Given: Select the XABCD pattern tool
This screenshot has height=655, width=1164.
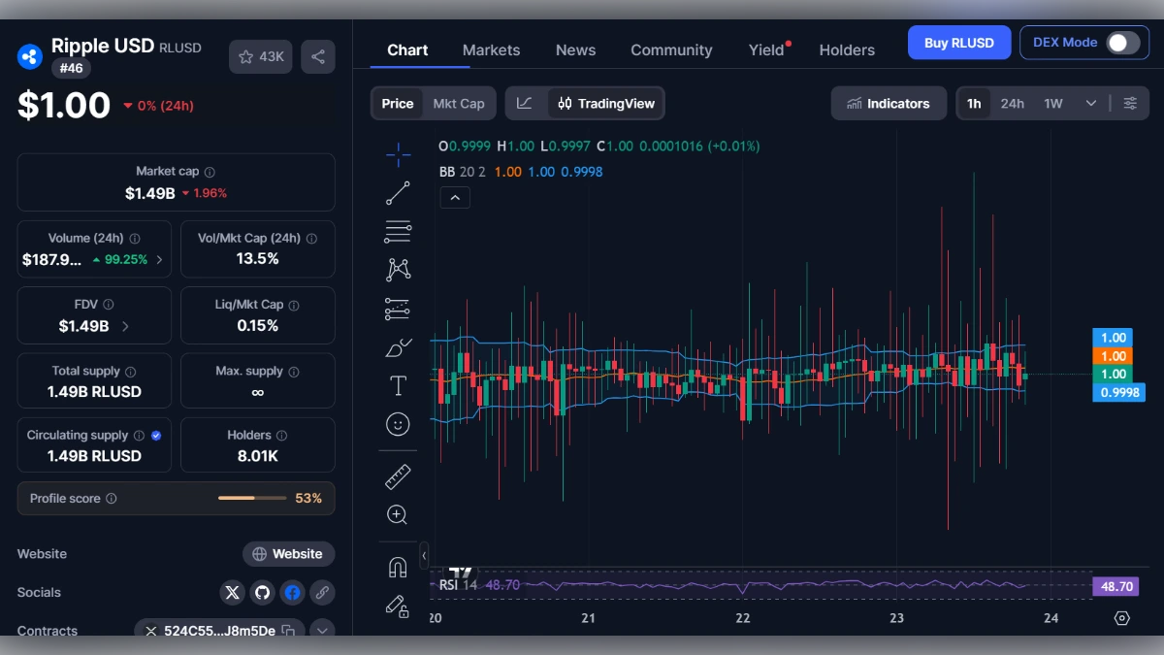Looking at the screenshot, I should click(398, 269).
